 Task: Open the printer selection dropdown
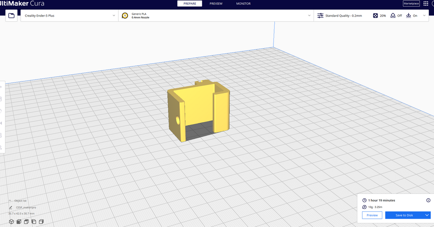coord(69,15)
